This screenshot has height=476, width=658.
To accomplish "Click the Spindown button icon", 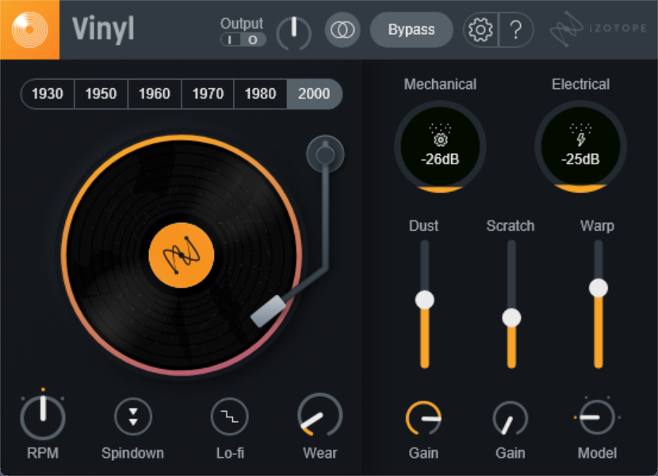I will tap(132, 416).
